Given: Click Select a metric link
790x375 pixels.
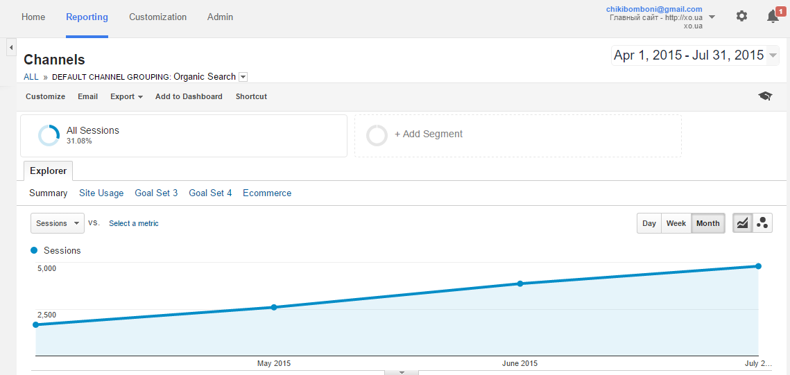Looking at the screenshot, I should (133, 223).
